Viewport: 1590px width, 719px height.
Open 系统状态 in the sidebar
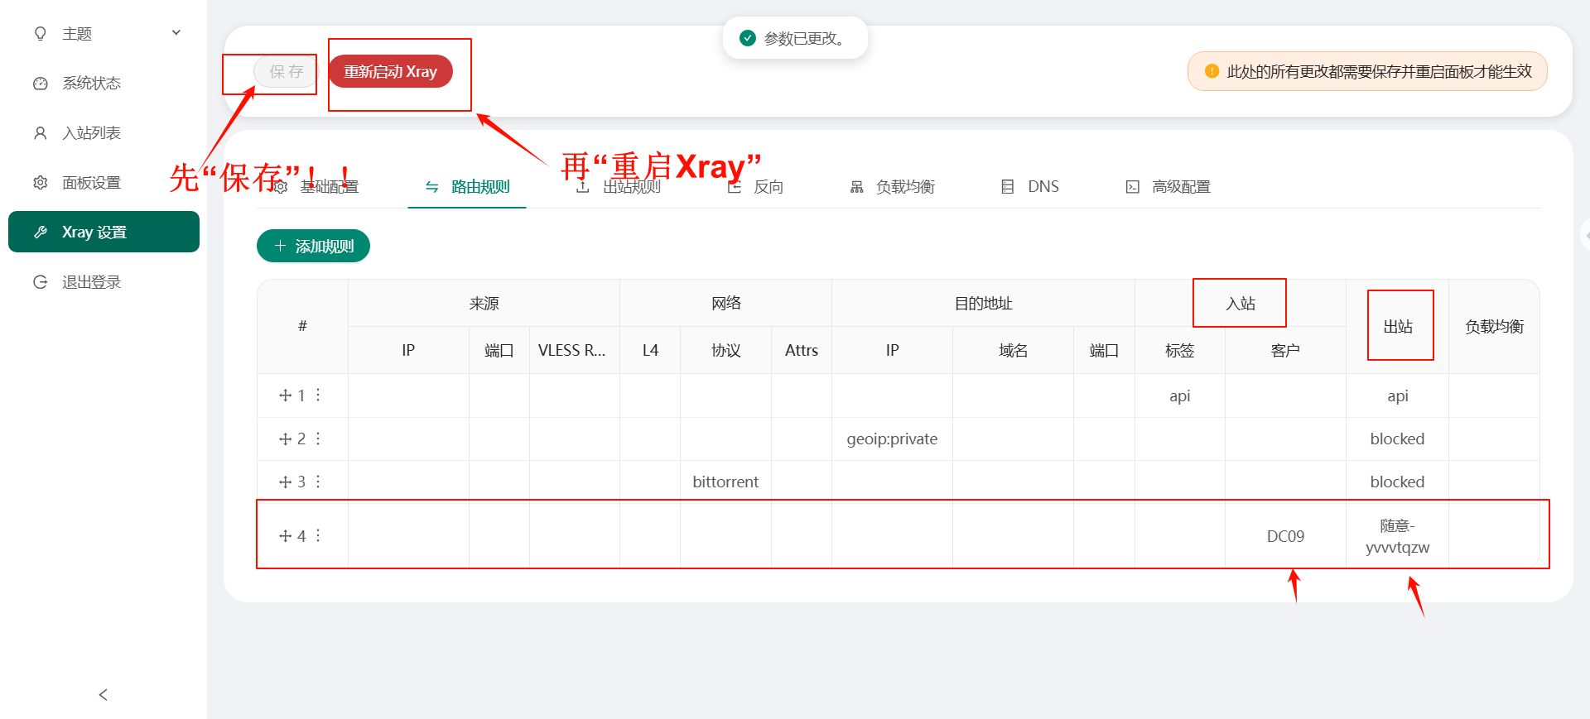(104, 84)
